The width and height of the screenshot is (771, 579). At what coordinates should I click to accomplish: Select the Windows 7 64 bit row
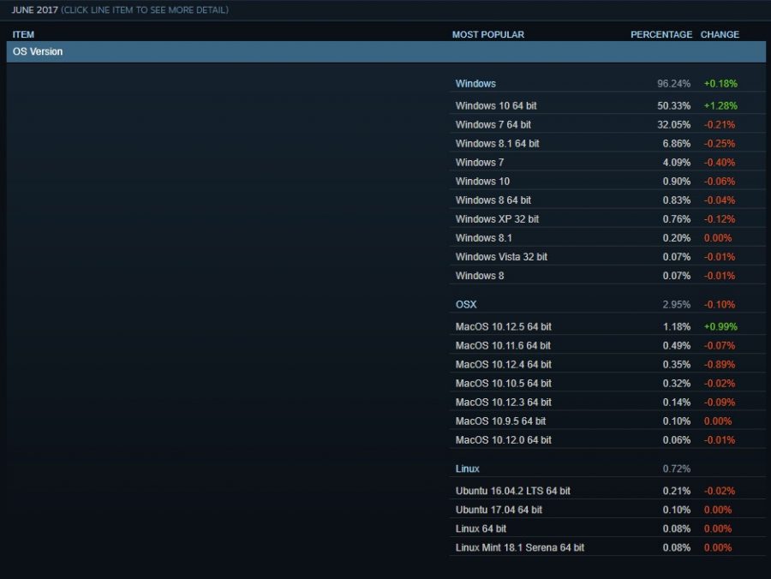click(x=607, y=124)
